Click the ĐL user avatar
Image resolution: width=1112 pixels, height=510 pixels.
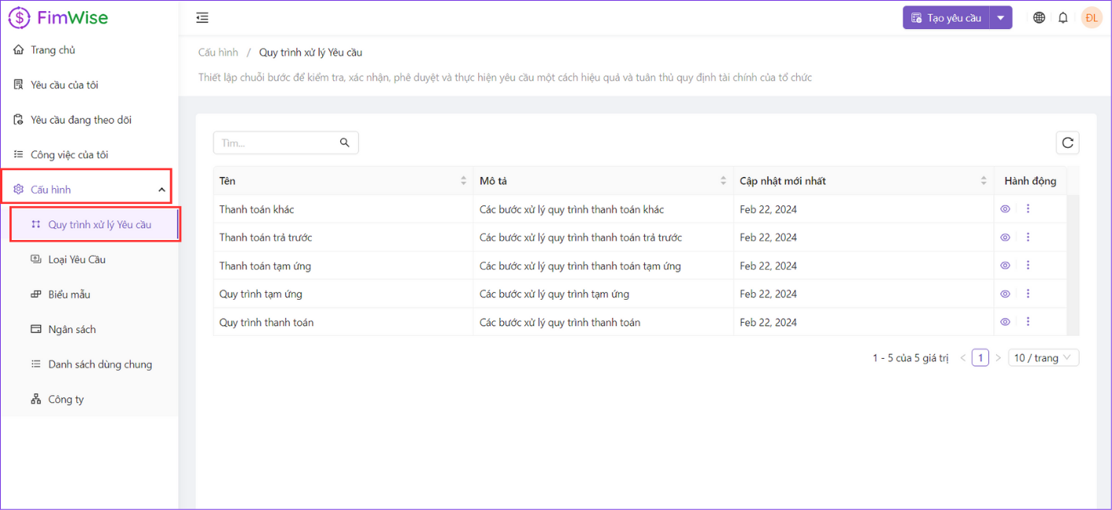click(x=1092, y=18)
